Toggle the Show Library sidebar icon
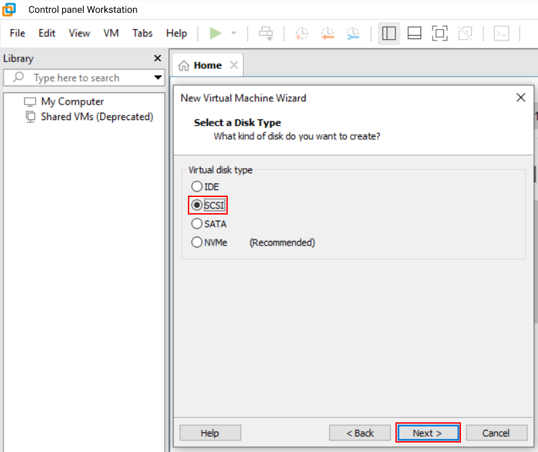Image resolution: width=538 pixels, height=452 pixels. coord(389,34)
